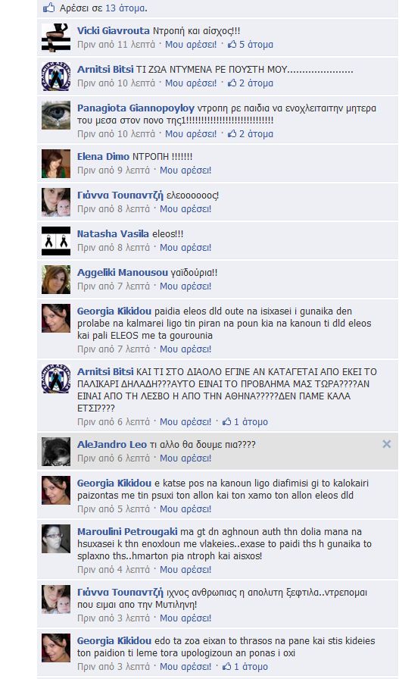Like AleJandro Leo's comment
The height and width of the screenshot is (679, 402).
pos(185,458)
